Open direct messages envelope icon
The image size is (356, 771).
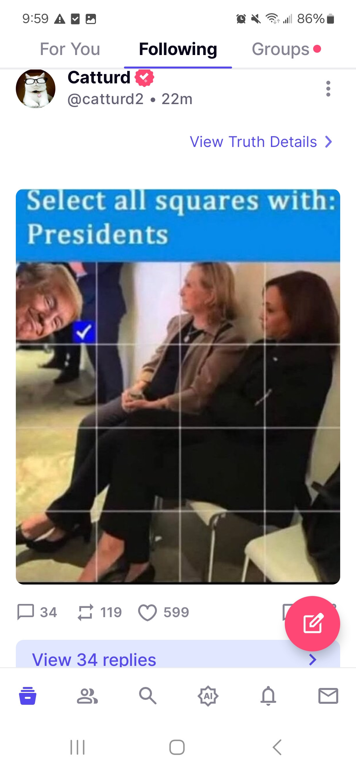(x=328, y=696)
